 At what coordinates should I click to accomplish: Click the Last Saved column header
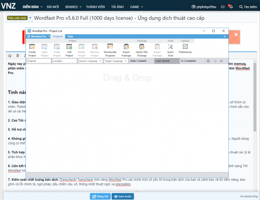[x=166, y=61]
